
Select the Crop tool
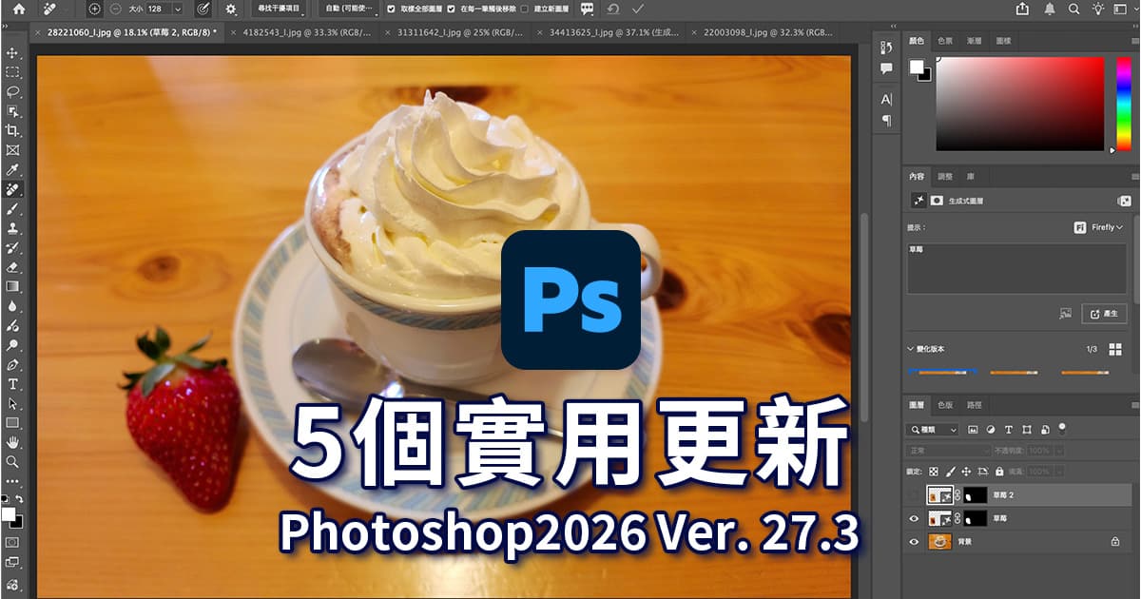[12, 131]
